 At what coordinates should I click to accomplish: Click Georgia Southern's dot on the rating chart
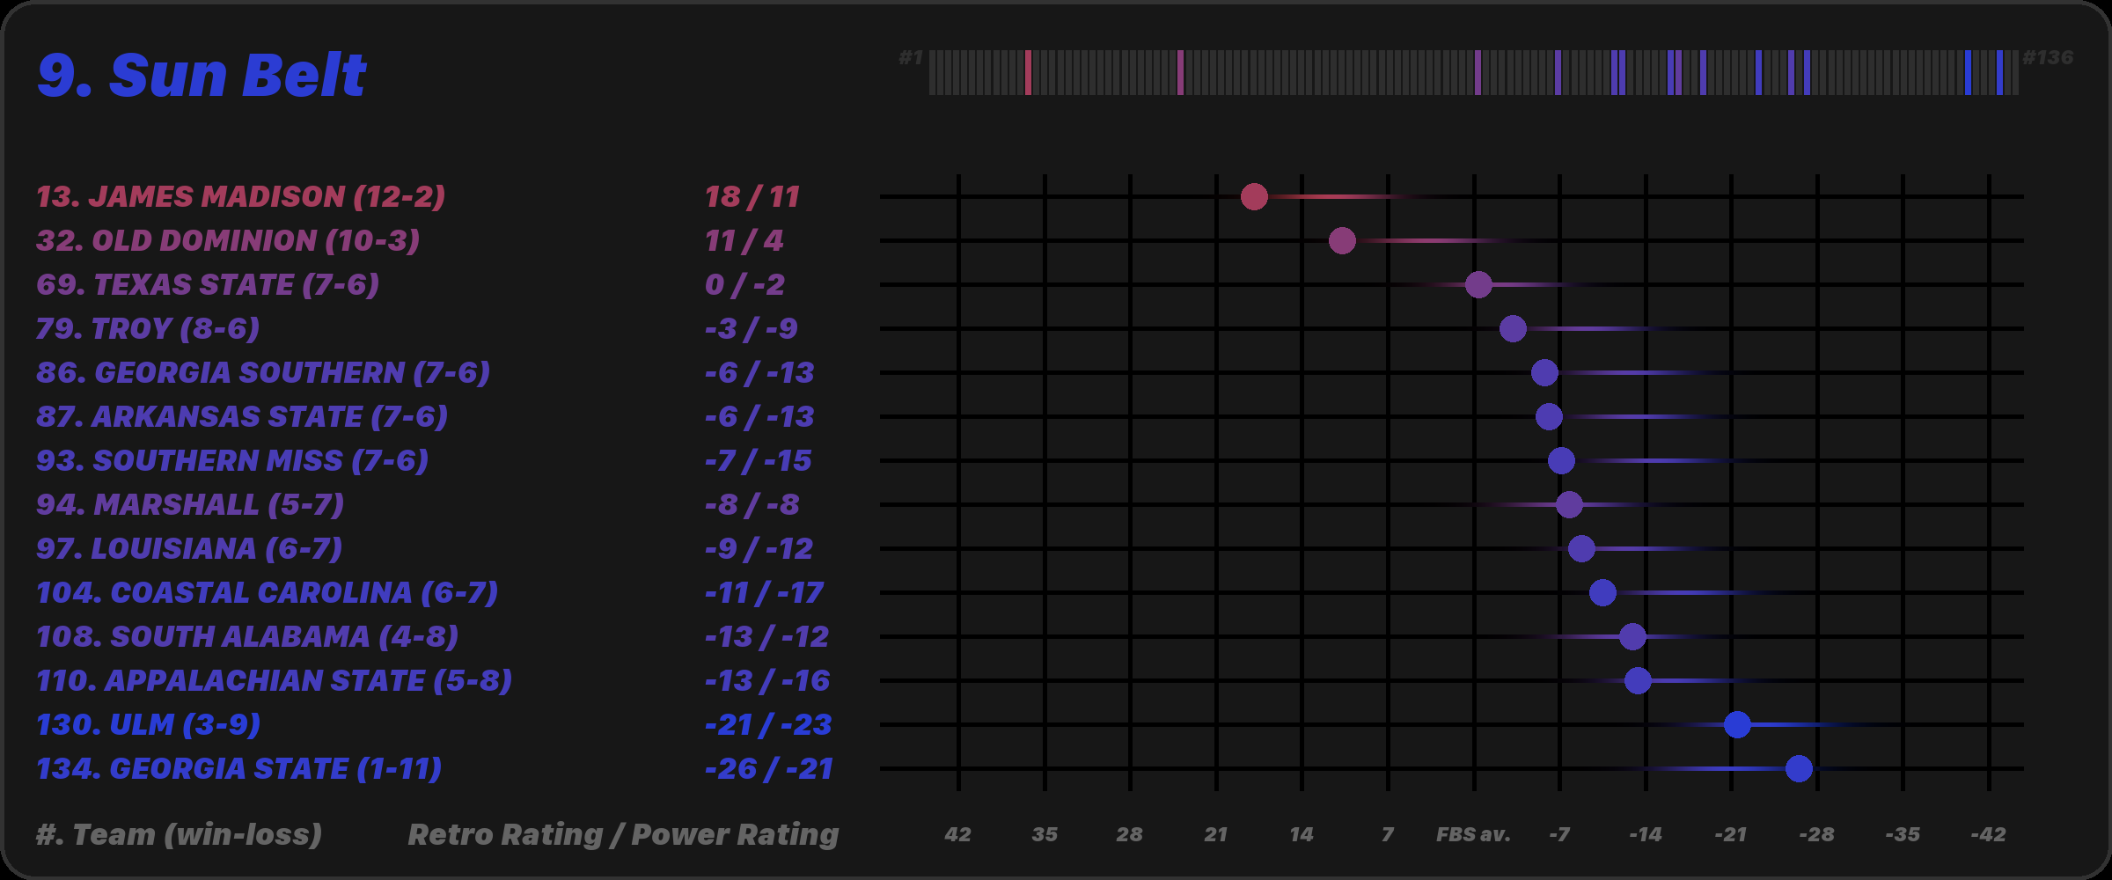(1544, 372)
